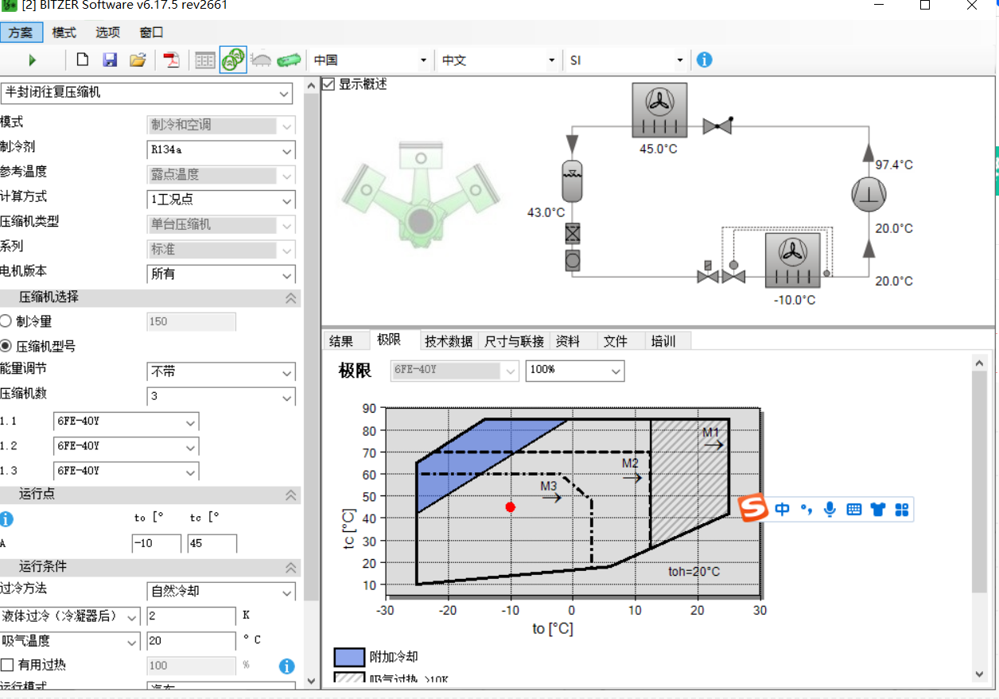Click the Sogou input method logo
The width and height of the screenshot is (999, 699).
pyautogui.click(x=753, y=508)
